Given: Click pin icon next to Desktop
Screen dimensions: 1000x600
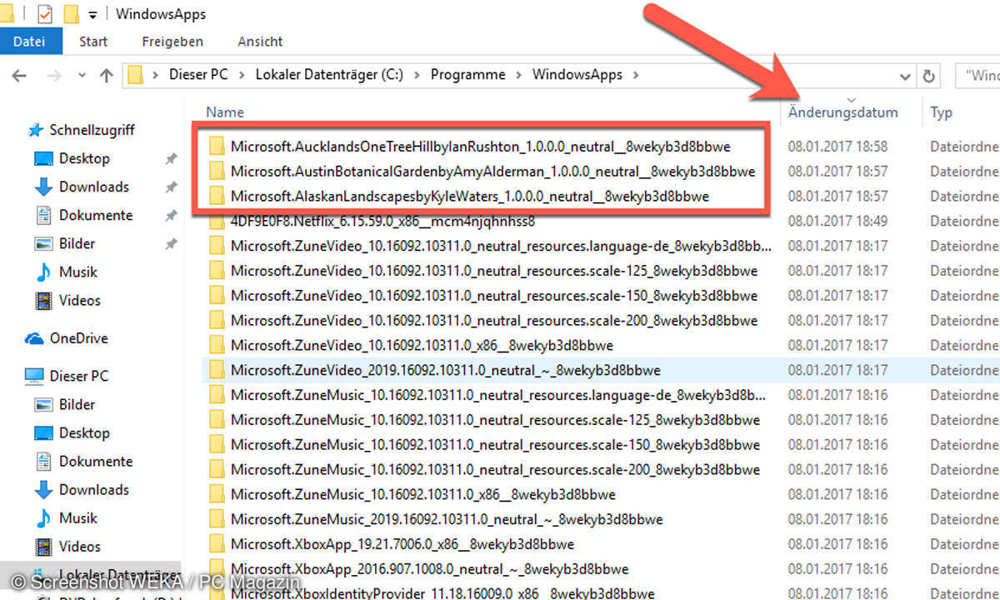Looking at the screenshot, I should 171,158.
